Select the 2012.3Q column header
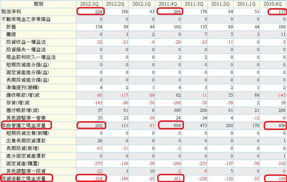 point(89,4)
